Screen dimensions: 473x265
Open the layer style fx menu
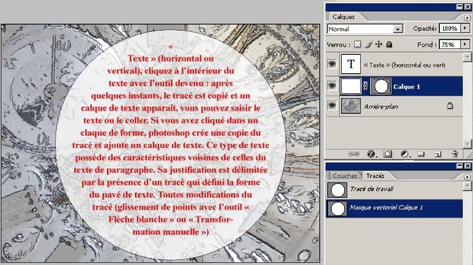[x=371, y=154]
